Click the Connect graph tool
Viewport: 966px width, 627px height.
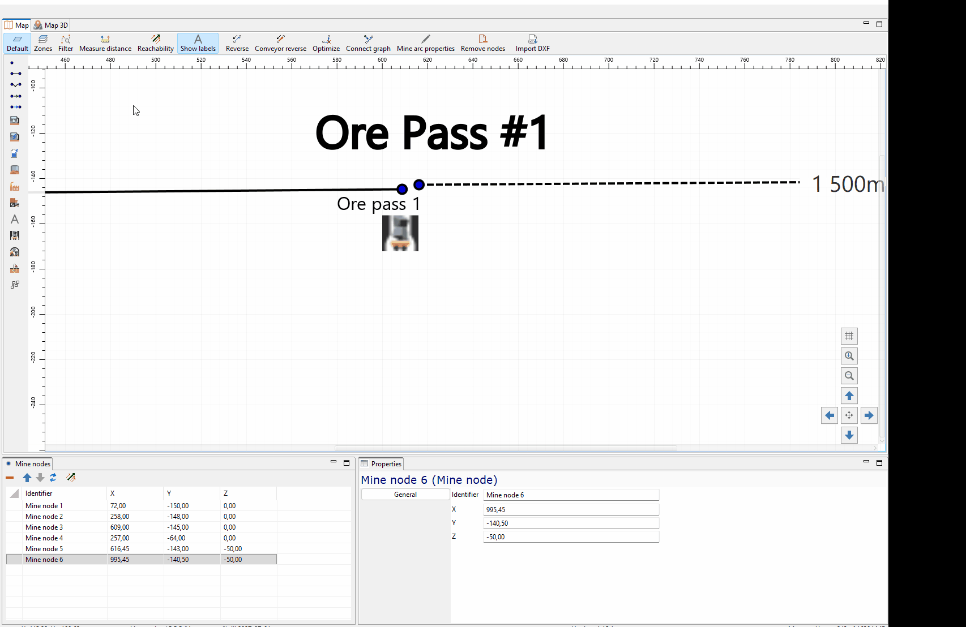click(x=369, y=43)
